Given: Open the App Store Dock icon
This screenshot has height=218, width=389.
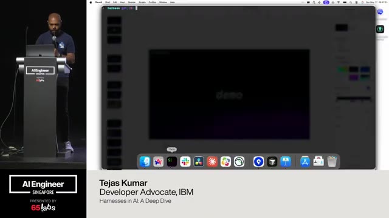Looking at the screenshot, I should (x=305, y=162).
